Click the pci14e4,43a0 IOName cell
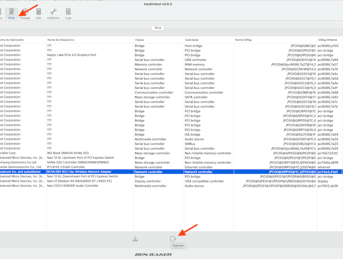 (328, 172)
